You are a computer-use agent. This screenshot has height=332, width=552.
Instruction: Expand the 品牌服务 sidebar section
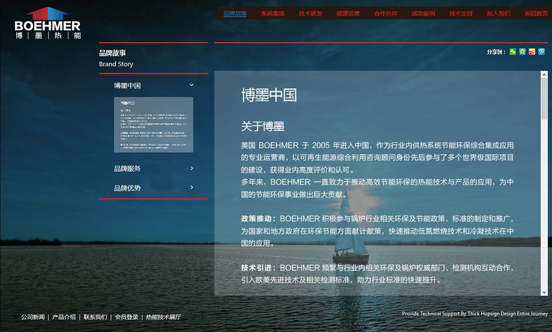tap(192, 169)
